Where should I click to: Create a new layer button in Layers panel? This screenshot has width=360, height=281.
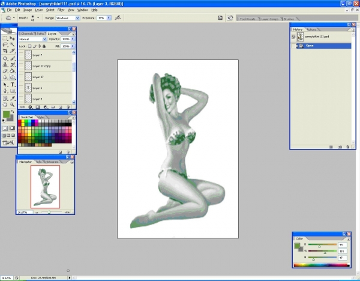pyautogui.click(x=61, y=107)
